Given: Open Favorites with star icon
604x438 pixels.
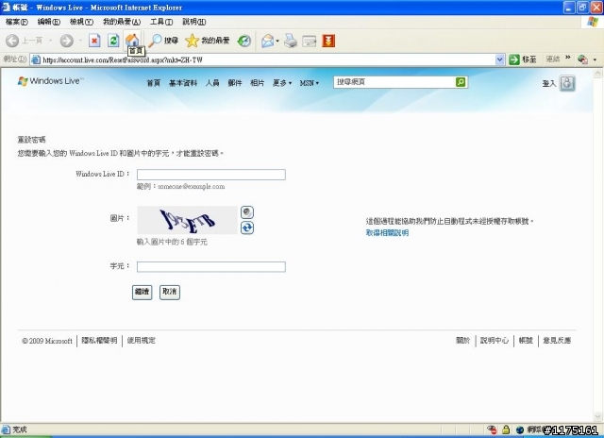Looking at the screenshot, I should pyautogui.click(x=207, y=41).
